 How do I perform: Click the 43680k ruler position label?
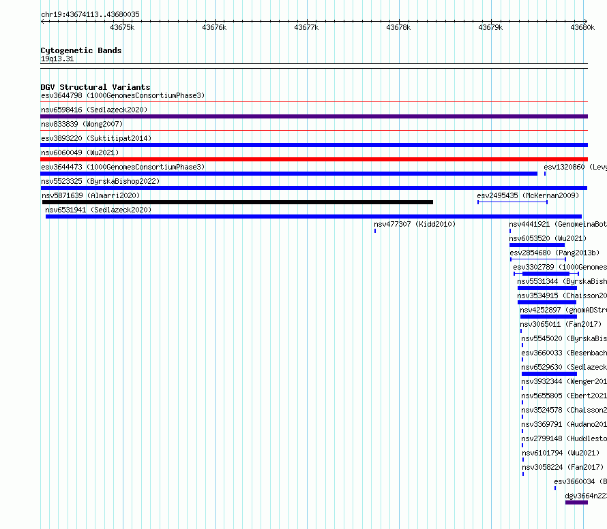click(x=582, y=27)
